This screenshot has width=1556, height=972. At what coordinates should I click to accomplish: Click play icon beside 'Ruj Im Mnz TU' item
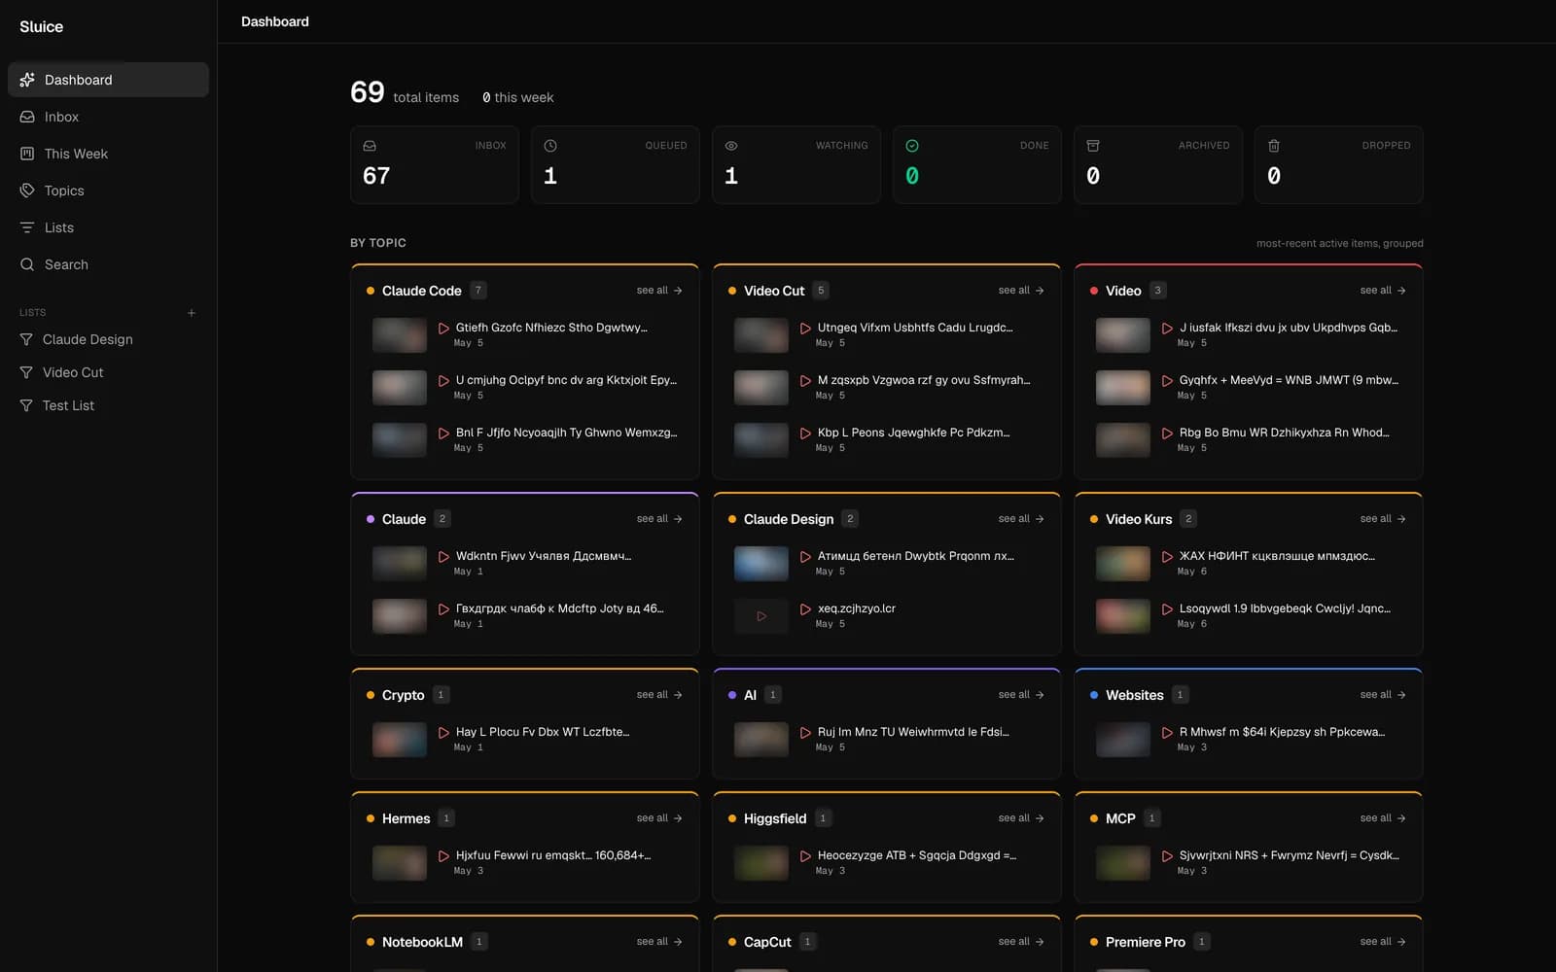pos(805,733)
